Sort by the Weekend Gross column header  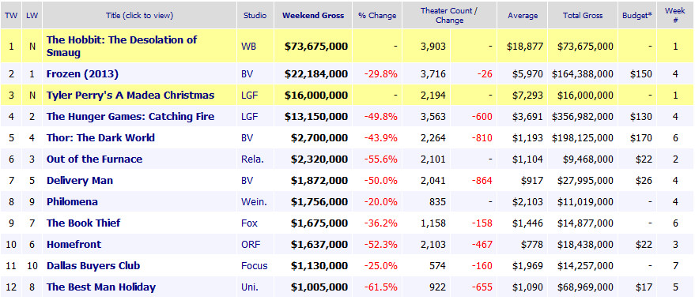tap(313, 16)
